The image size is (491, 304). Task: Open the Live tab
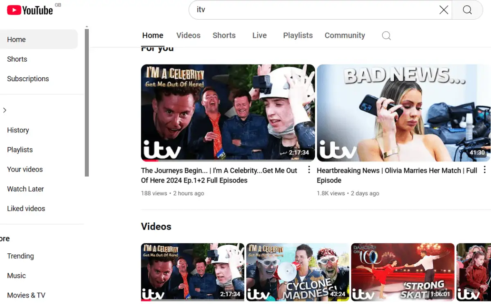(259, 36)
